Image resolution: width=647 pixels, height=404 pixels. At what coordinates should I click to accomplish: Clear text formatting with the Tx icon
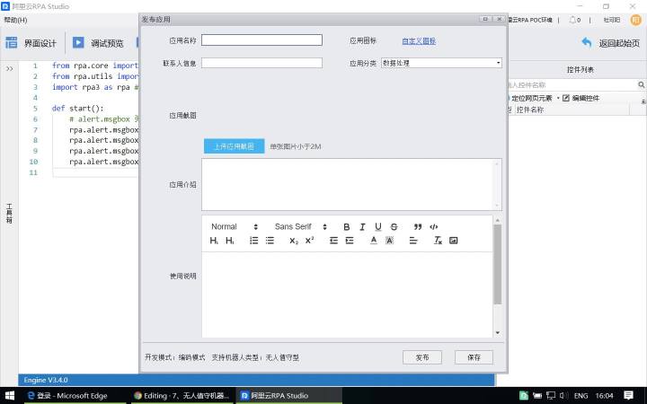click(x=438, y=241)
